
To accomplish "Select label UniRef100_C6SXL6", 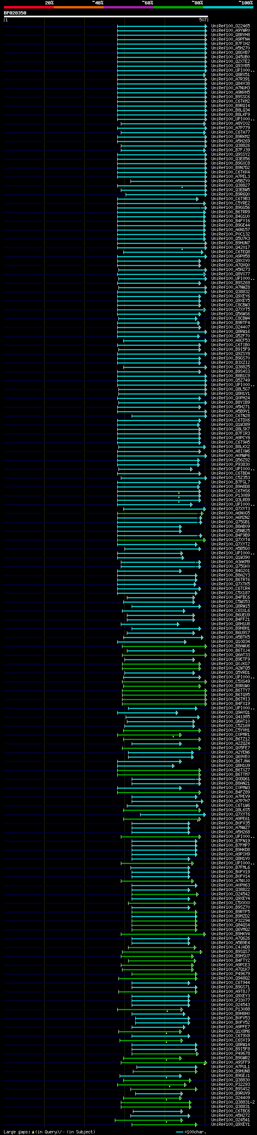I will pos(230,611).
